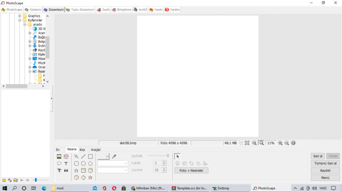This screenshot has width=342, height=192.
Task: Open the Menü button
Action: click(x=325, y=178)
